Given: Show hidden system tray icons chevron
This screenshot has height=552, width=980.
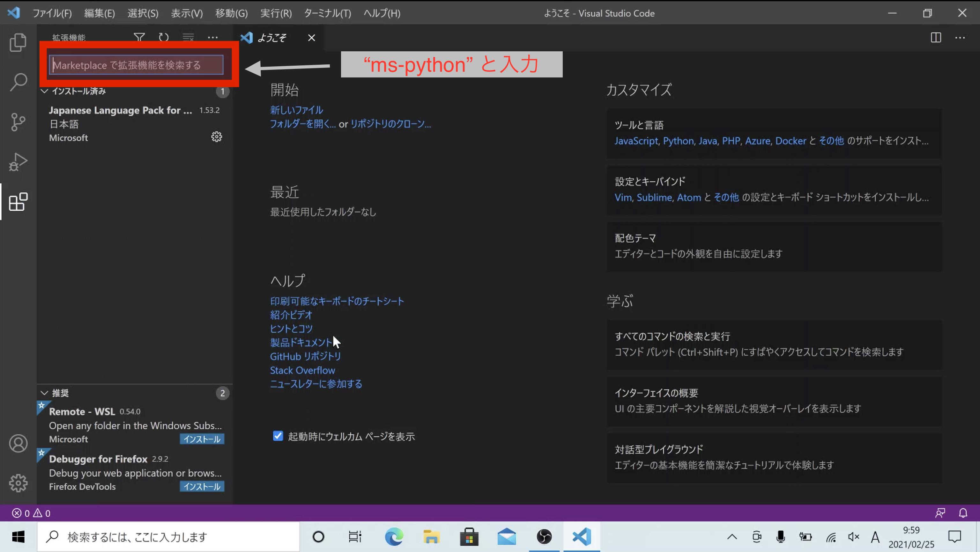Looking at the screenshot, I should [x=732, y=537].
